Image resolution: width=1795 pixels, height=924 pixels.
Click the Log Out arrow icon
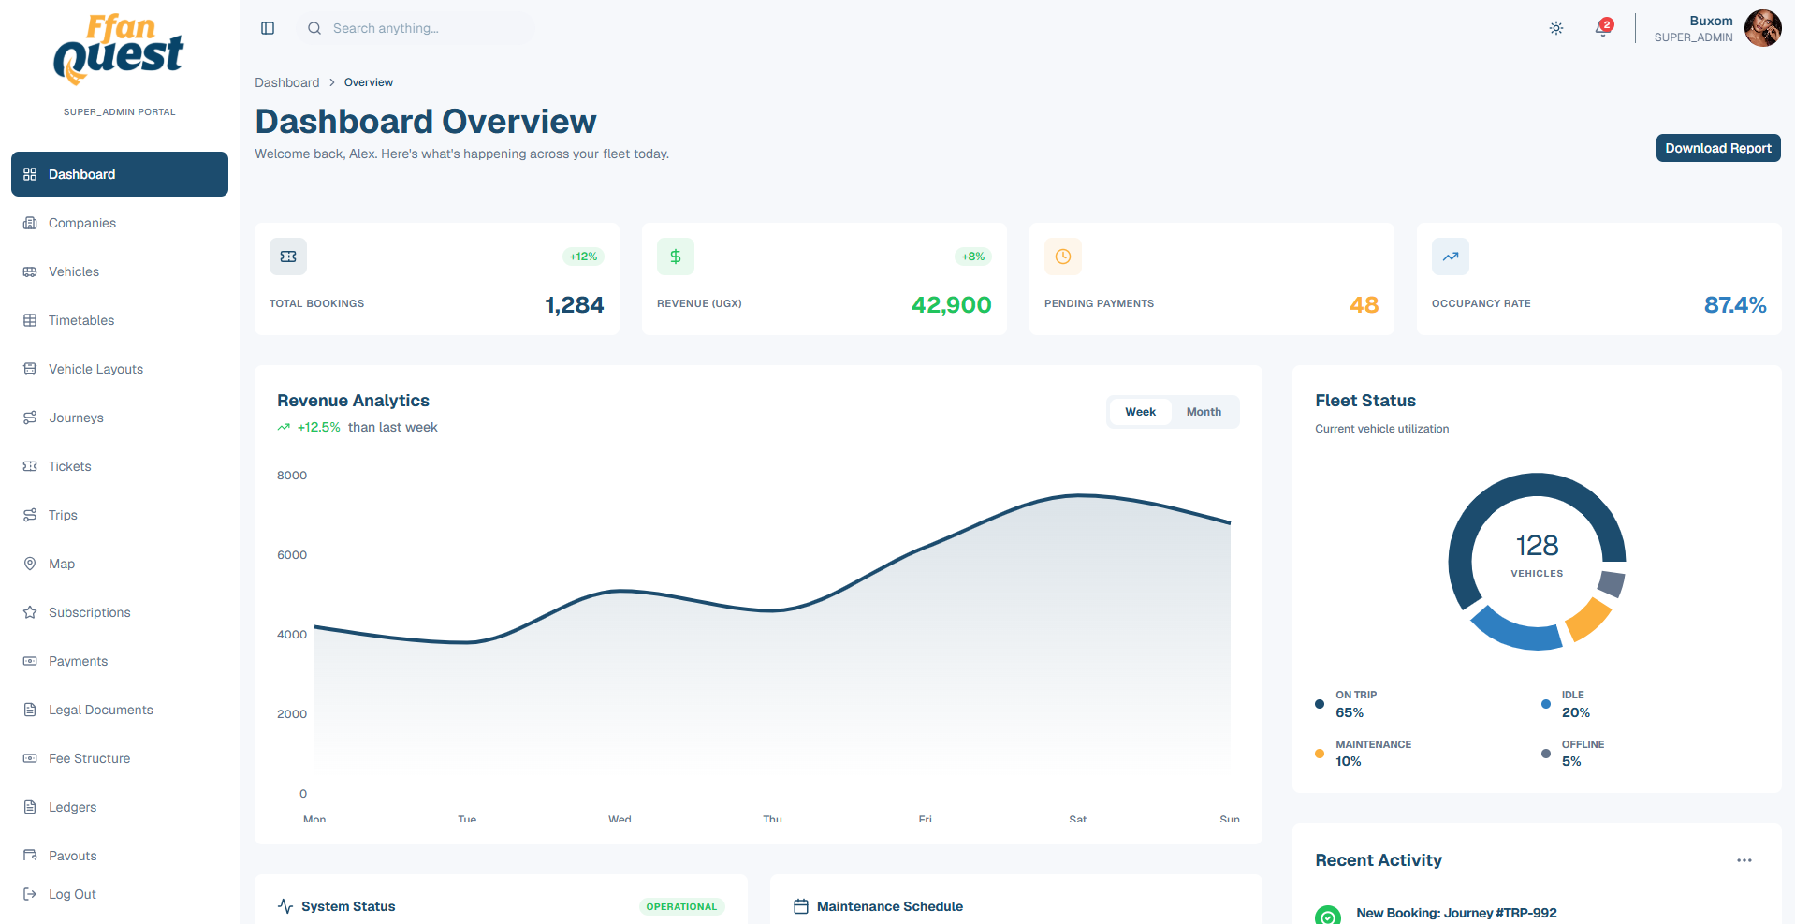(30, 894)
